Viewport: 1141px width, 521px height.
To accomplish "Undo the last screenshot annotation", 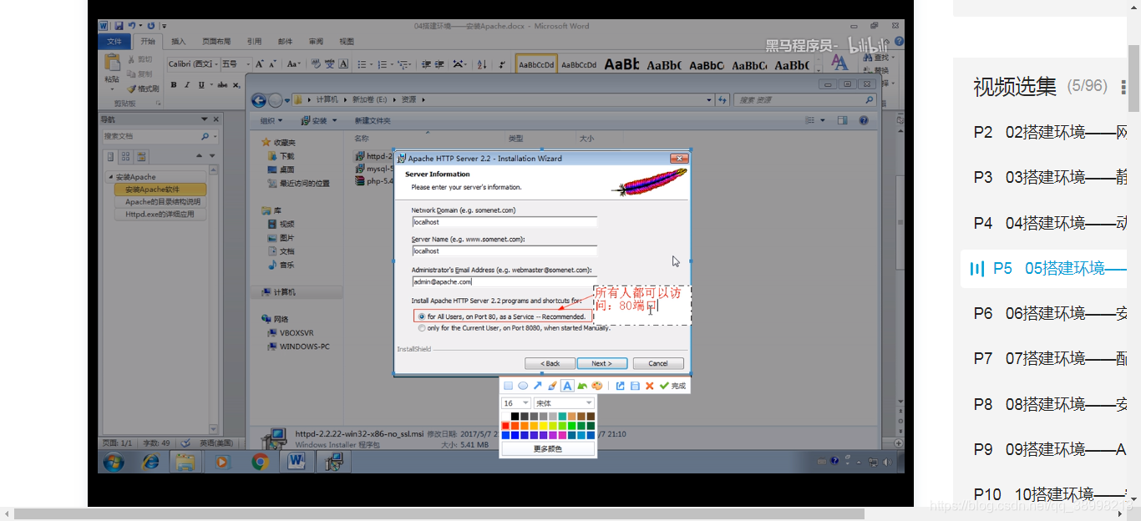I will [582, 386].
